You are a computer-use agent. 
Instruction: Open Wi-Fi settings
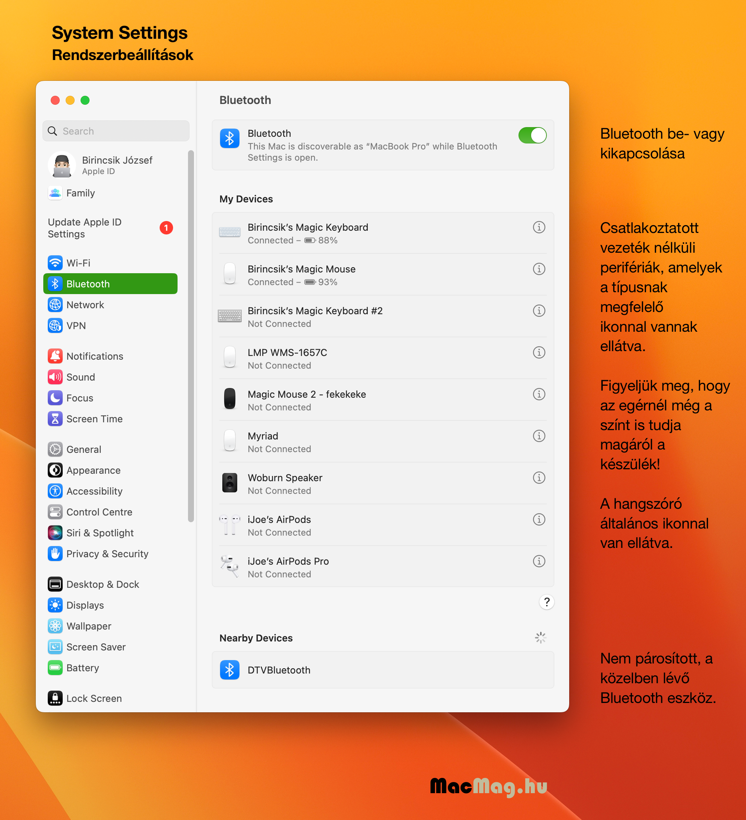(110, 263)
